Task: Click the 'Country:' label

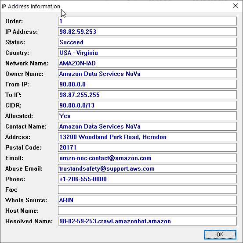Action: (17, 53)
